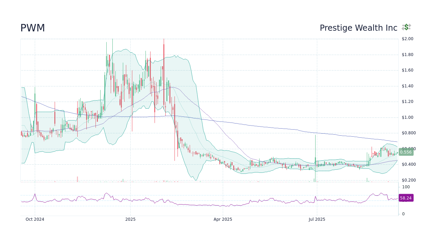Select the 2025 date marker
This screenshot has width=432, height=243.
pyautogui.click(x=130, y=219)
